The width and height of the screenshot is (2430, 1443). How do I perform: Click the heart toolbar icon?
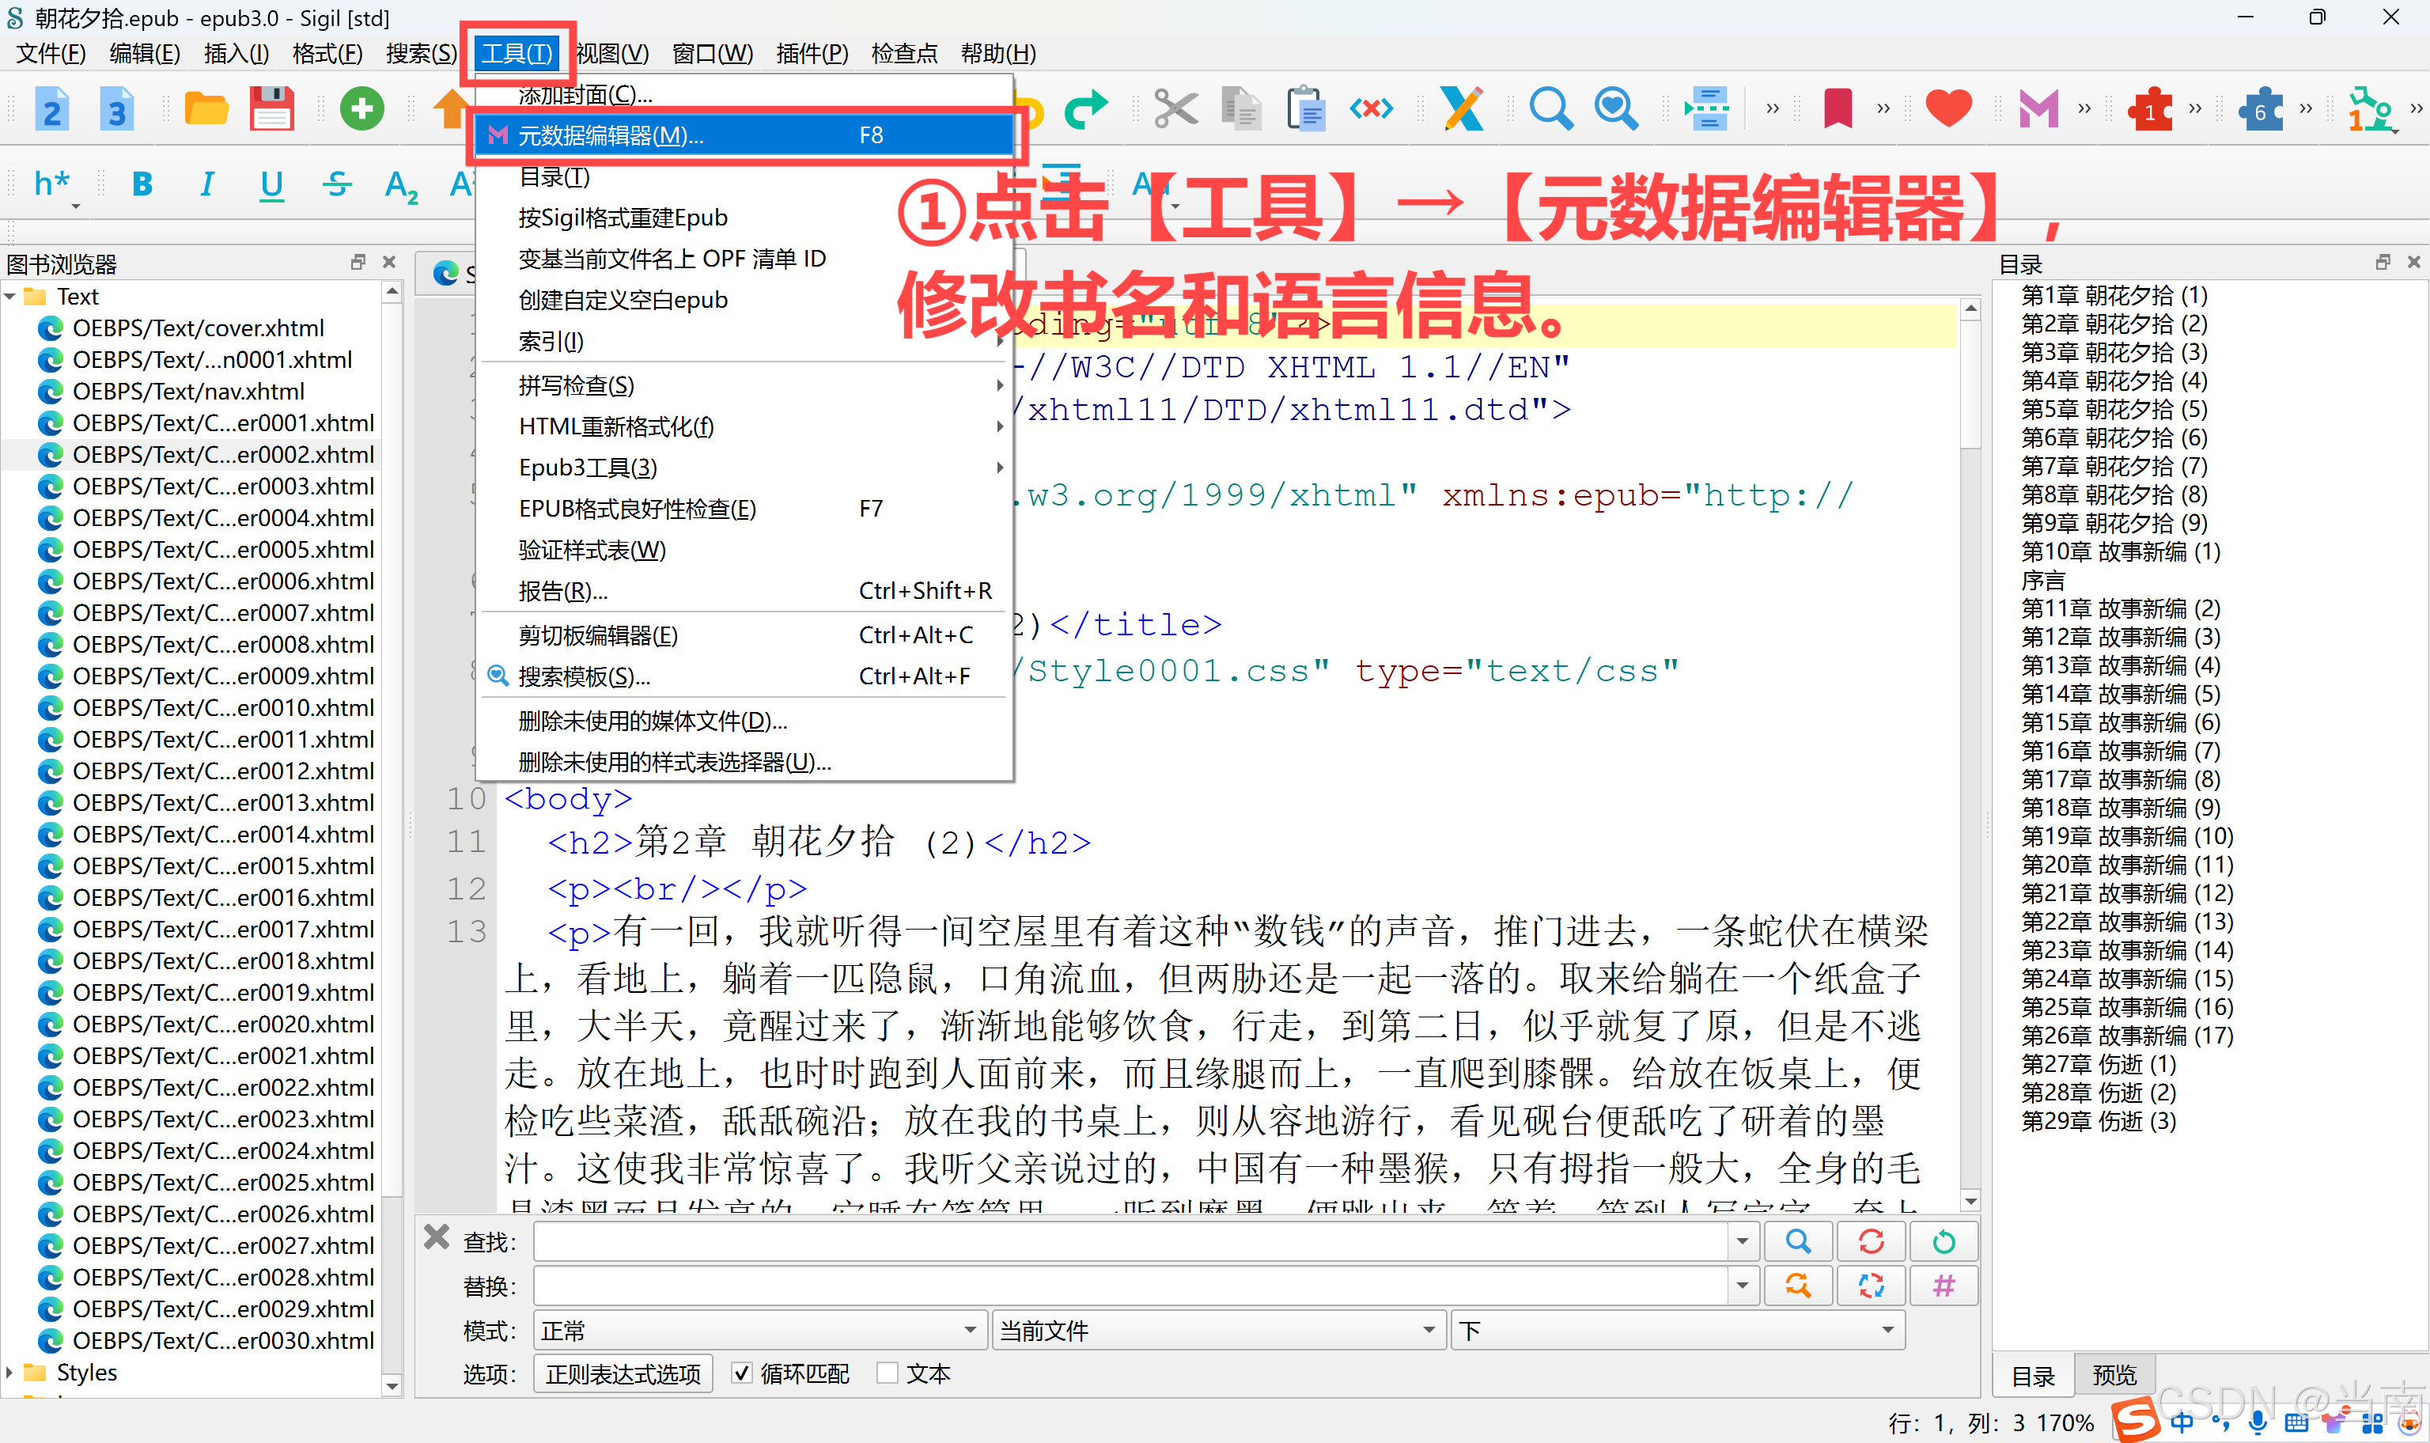(x=1948, y=109)
